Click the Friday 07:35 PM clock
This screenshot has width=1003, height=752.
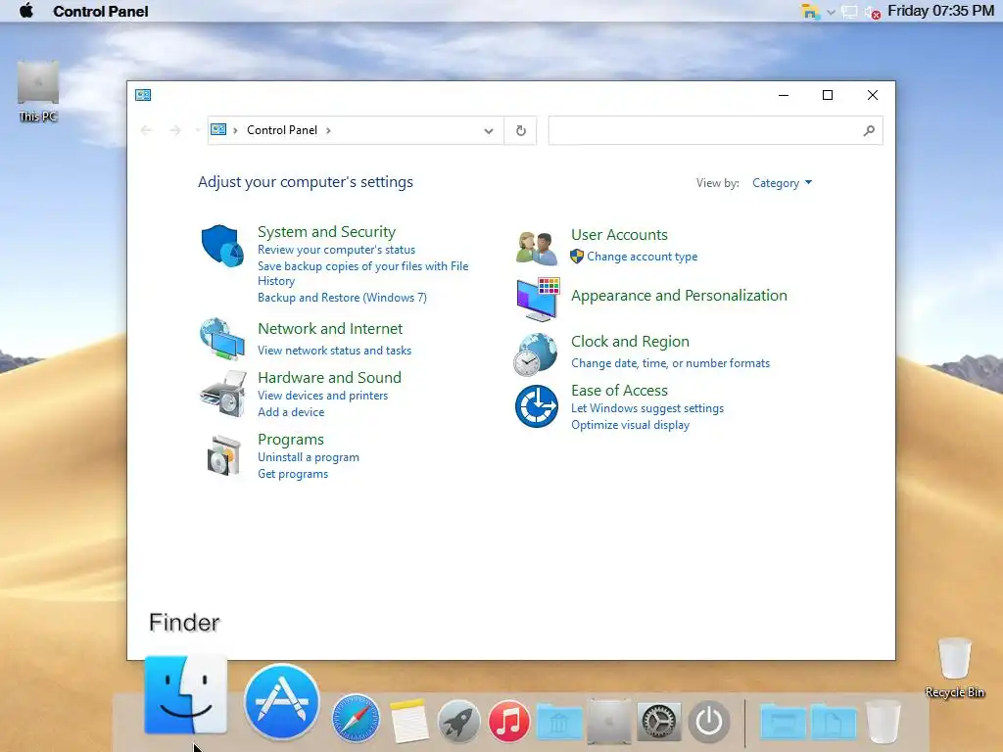941,11
